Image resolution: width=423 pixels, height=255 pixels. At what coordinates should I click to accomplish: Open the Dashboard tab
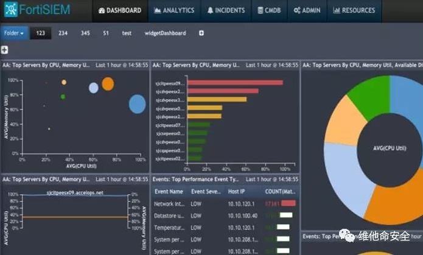coord(119,10)
